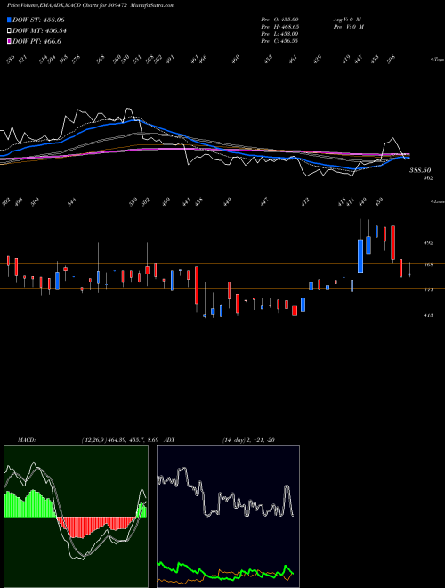Click the 'Pre O' open price value
Screen dimensions: 445x588
279,19
